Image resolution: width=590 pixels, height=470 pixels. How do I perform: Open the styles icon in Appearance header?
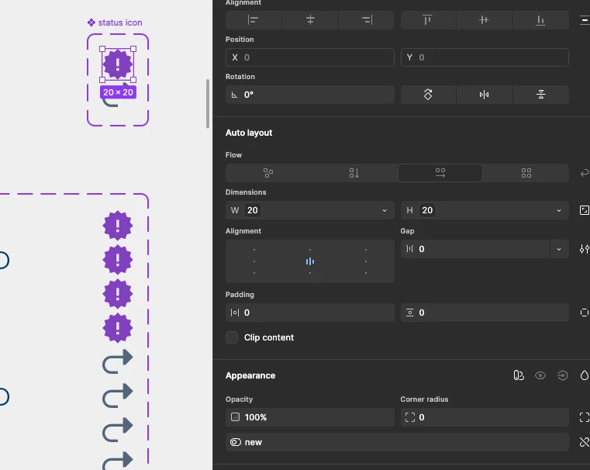pyautogui.click(x=519, y=375)
